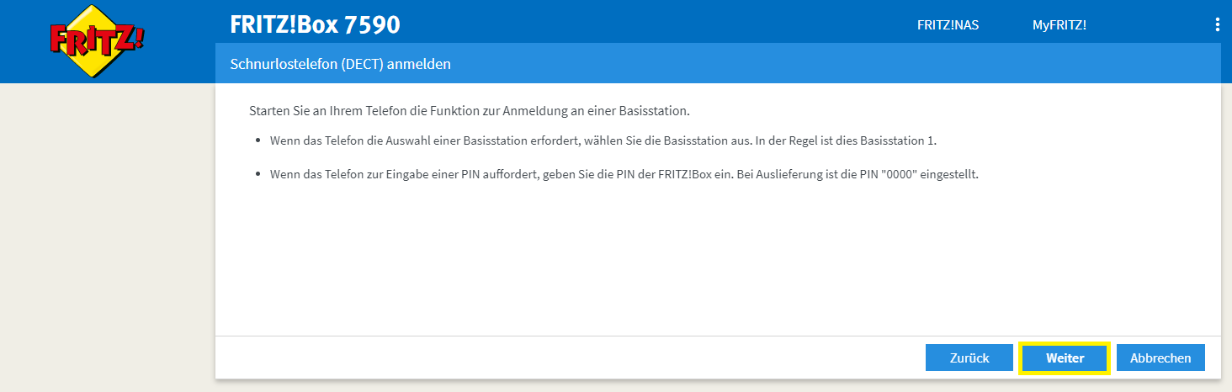Click the bullet text about entering the PIN
The image size is (1232, 392).
pyautogui.click(x=624, y=175)
